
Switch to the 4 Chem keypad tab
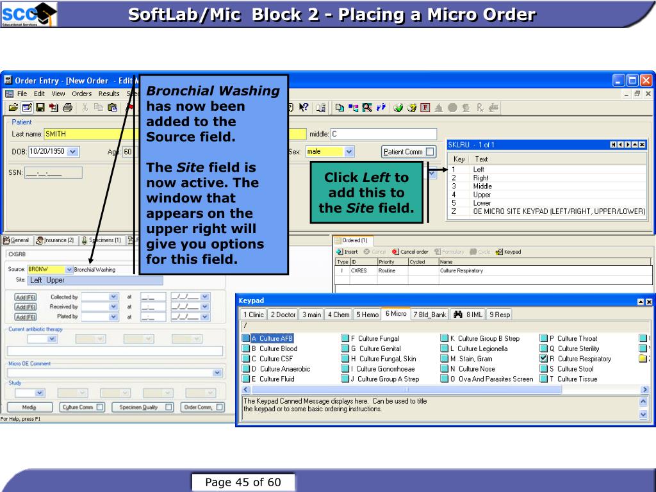coord(338,314)
